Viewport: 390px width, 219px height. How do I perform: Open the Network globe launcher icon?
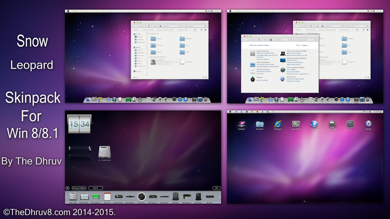pos(314,124)
